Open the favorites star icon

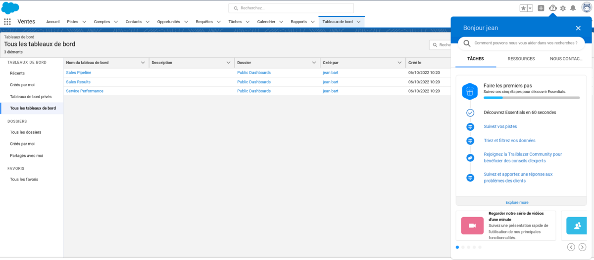coord(524,8)
